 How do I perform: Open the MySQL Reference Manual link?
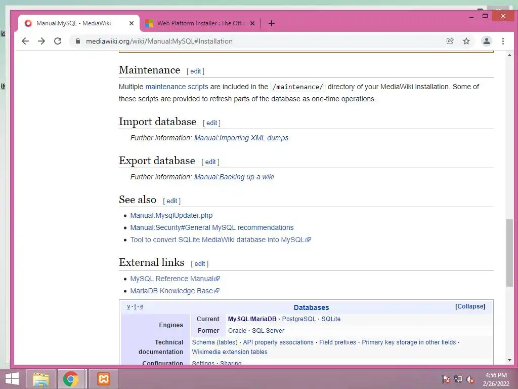[175, 279]
